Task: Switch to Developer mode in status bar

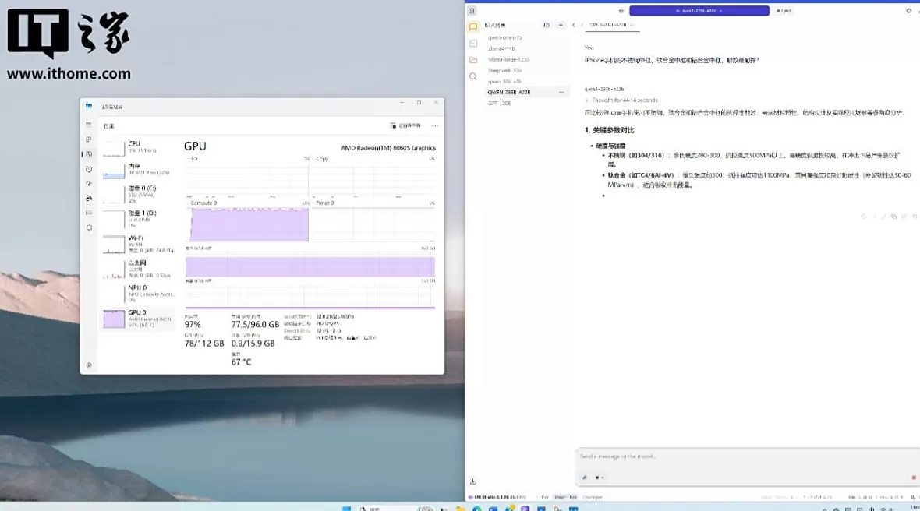Action: click(x=592, y=497)
